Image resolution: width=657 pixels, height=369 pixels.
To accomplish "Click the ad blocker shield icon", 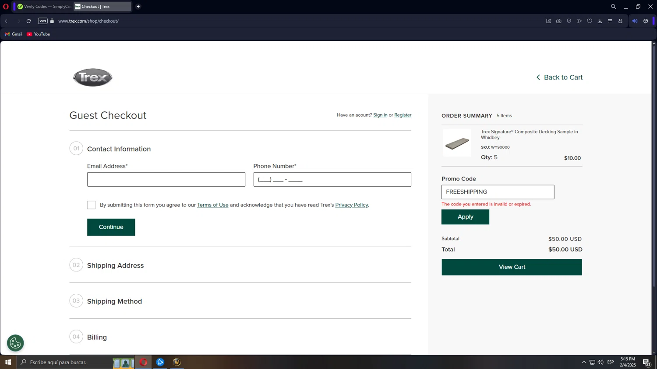I will [569, 21].
